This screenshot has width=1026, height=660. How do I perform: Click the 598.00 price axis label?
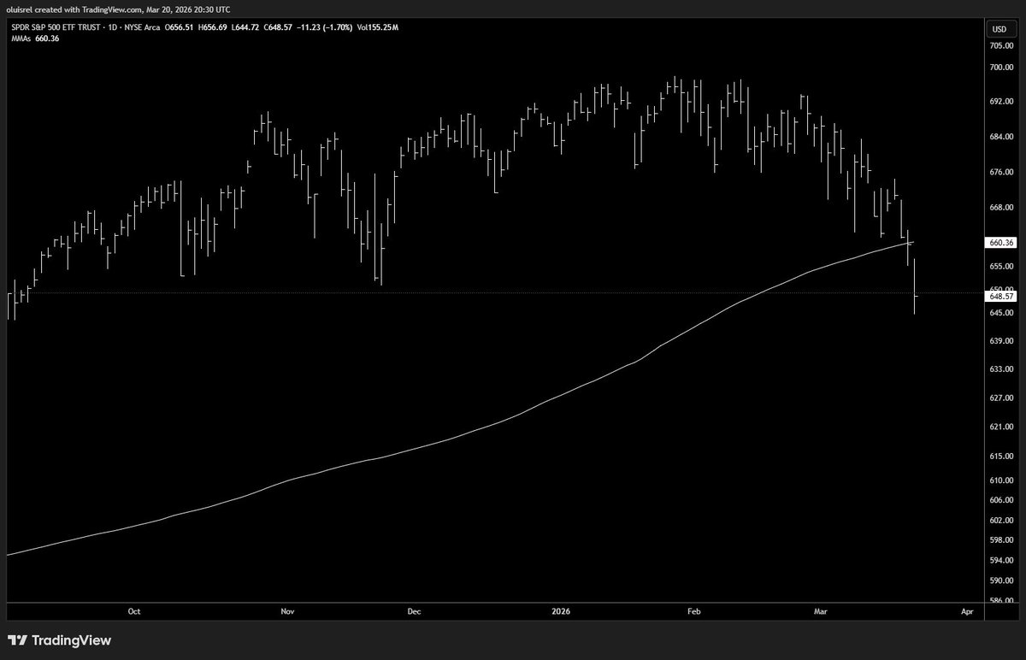(x=1000, y=540)
